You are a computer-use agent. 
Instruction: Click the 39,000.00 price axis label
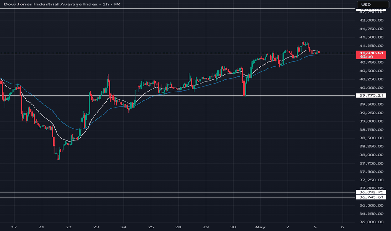click(x=371, y=121)
